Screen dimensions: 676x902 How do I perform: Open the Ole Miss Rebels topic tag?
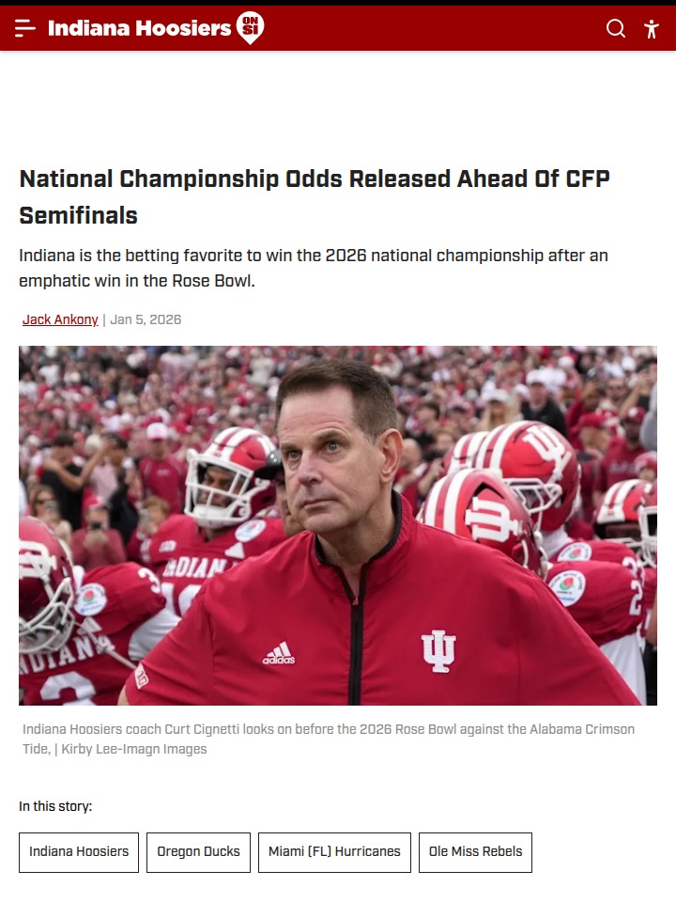click(x=475, y=852)
